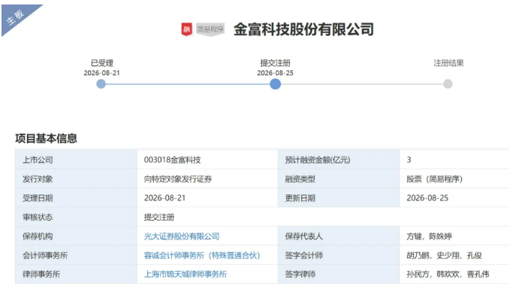Click the timeline date under 提交注册
Image resolution: width=513 pixels, height=286 pixels.
275,73
